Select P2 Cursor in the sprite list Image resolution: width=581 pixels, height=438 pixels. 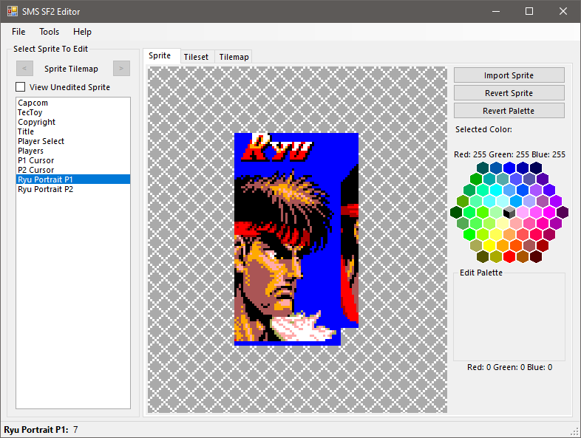pyautogui.click(x=73, y=170)
